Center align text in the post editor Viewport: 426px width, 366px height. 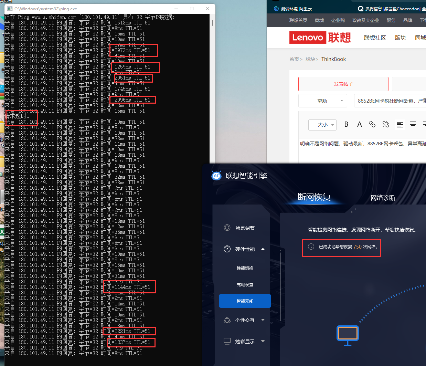click(413, 124)
